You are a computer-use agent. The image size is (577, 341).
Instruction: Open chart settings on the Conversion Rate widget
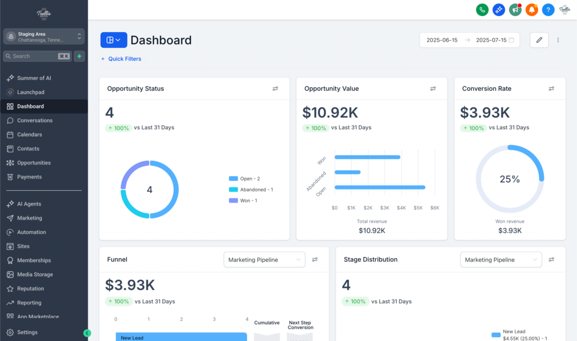pos(551,88)
